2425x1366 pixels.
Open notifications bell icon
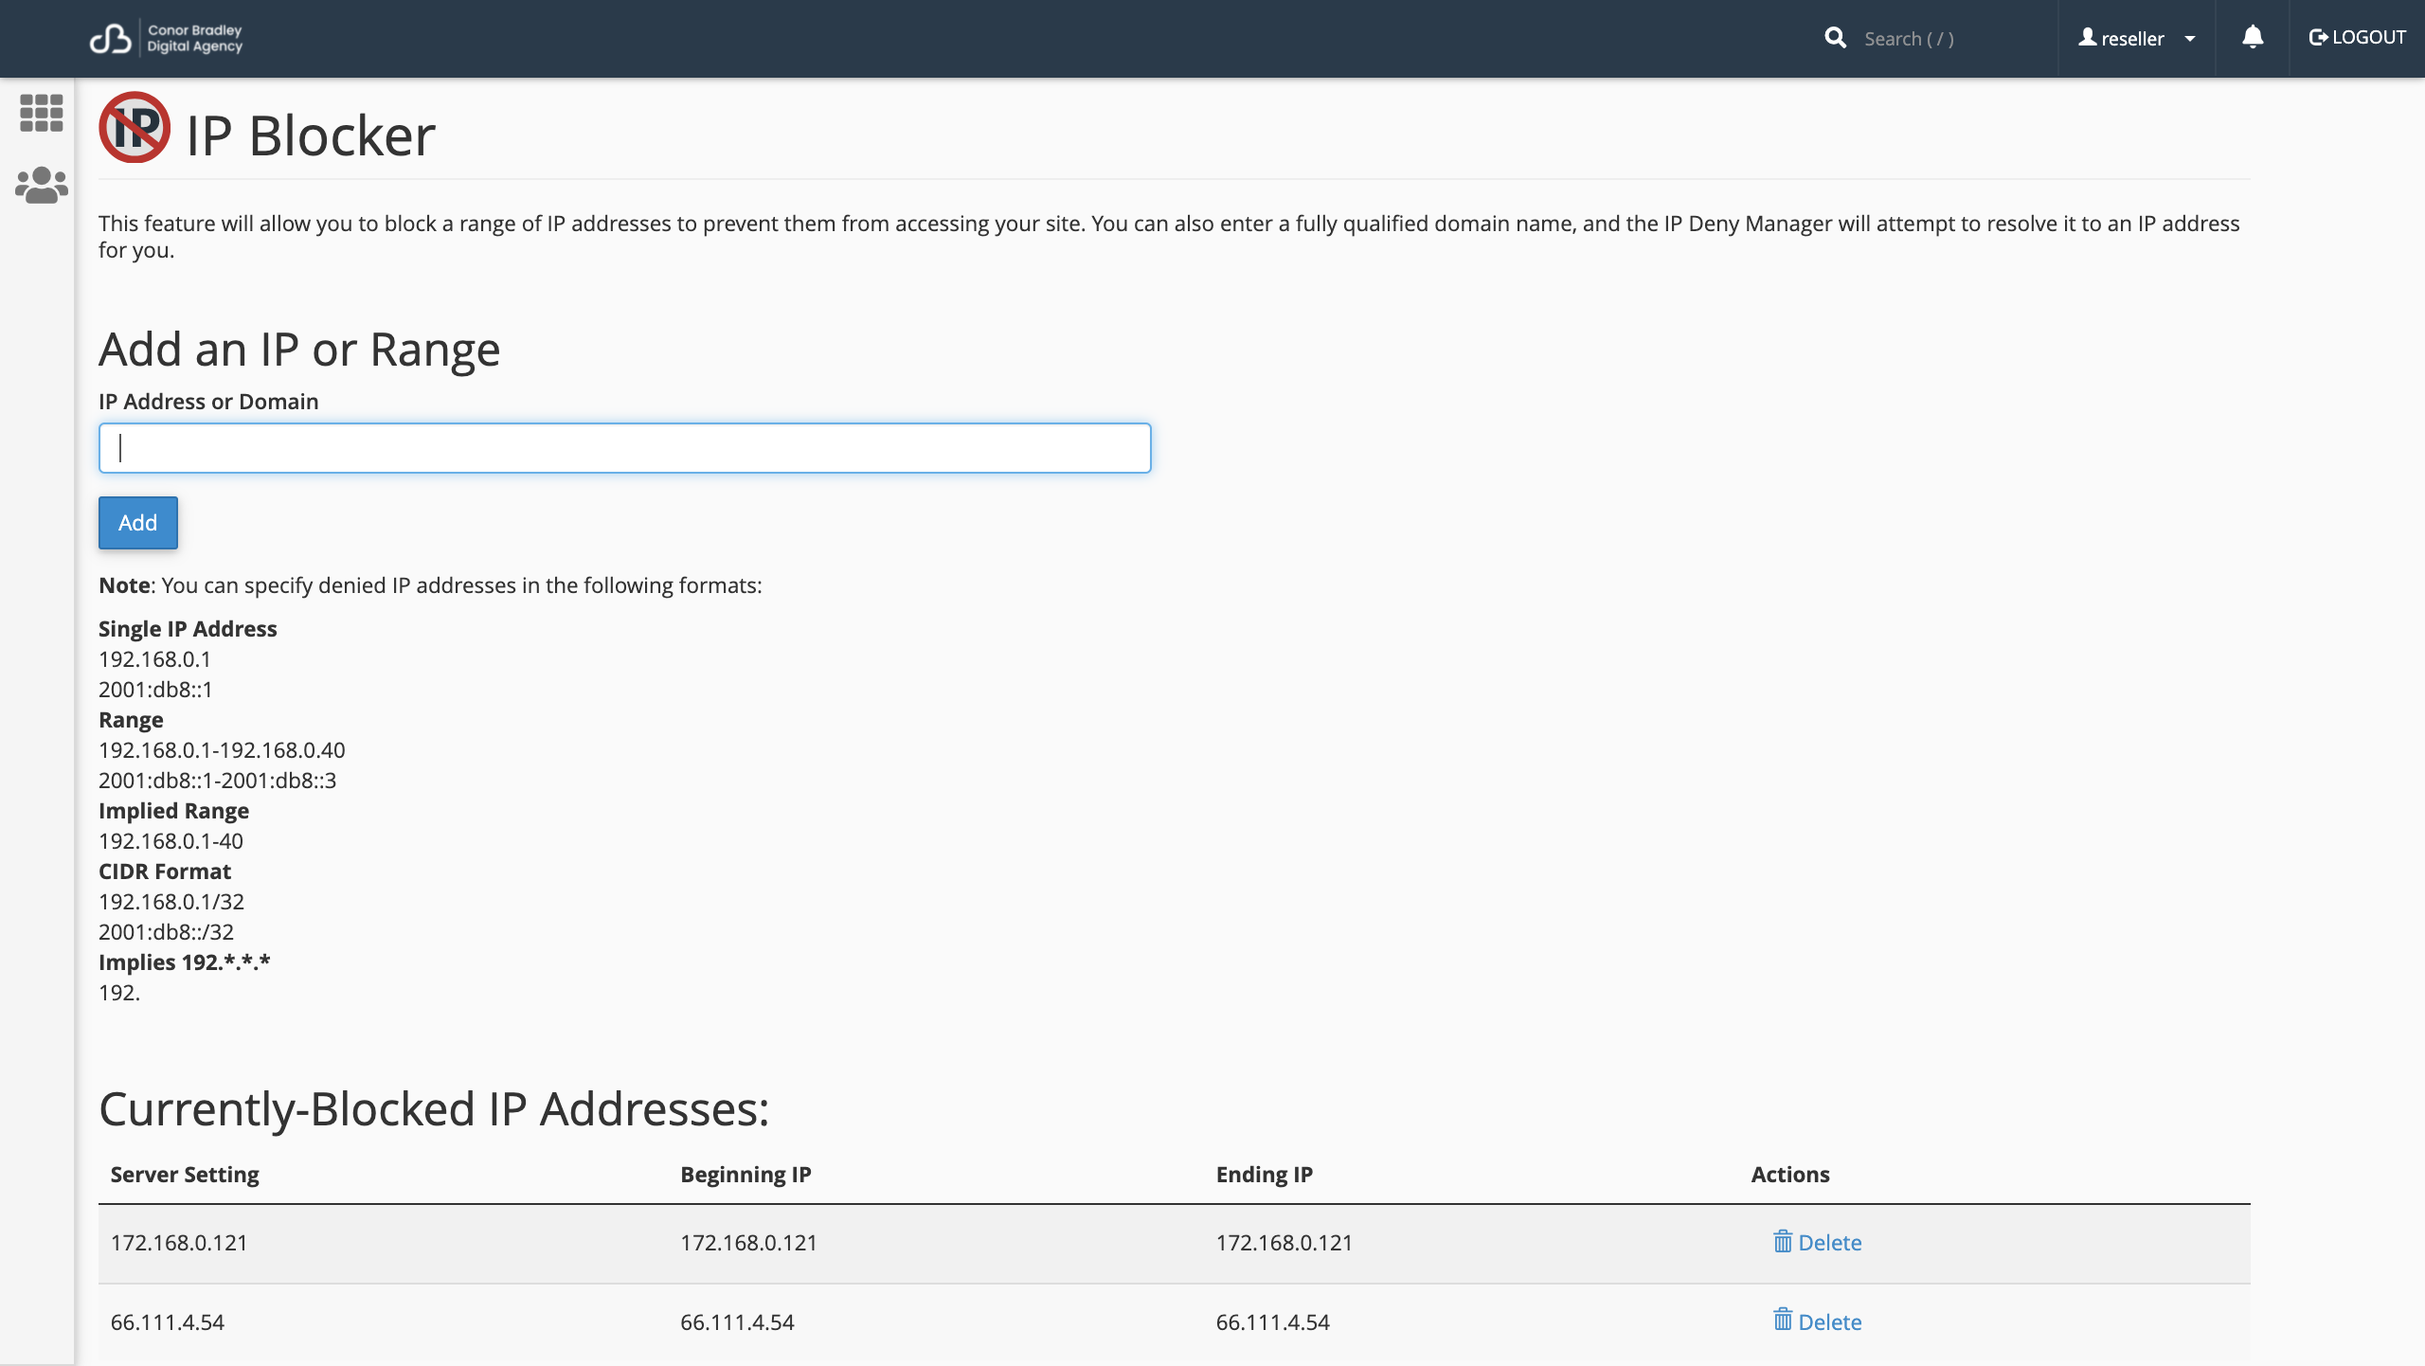coord(2253,37)
